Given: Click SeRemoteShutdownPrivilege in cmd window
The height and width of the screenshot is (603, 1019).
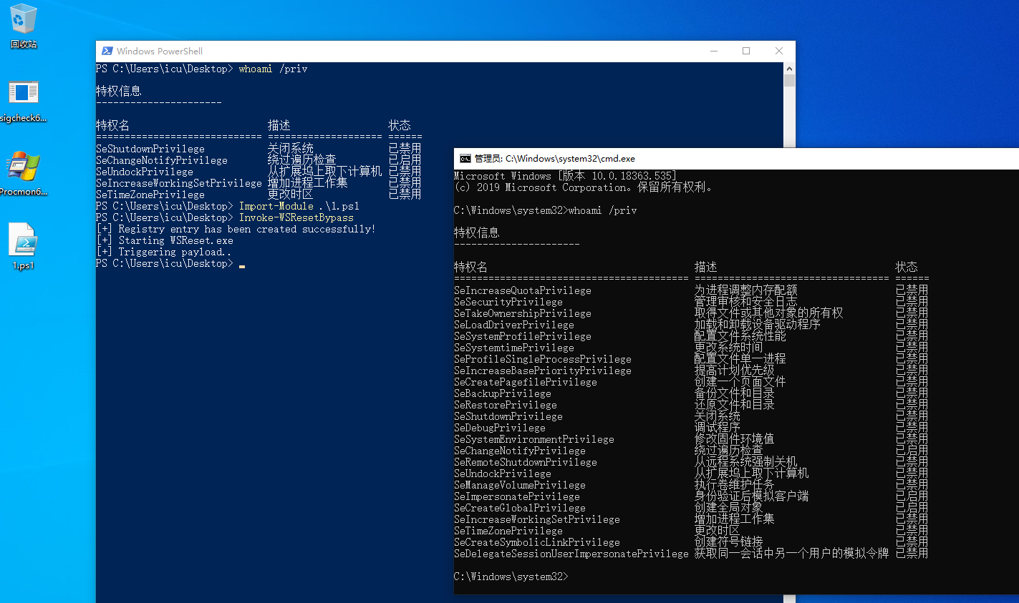Looking at the screenshot, I should [x=526, y=462].
